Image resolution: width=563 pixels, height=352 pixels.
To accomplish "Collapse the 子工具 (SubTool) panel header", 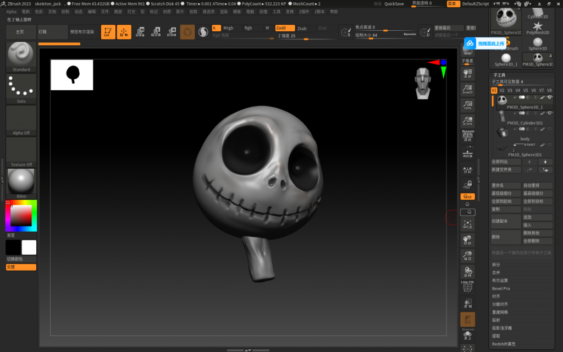I will pos(499,75).
